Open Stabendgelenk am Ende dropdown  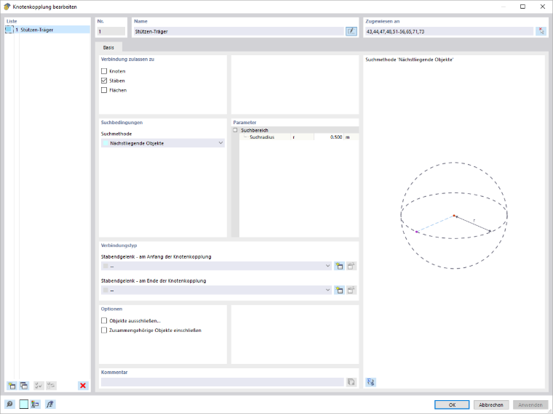[217, 290]
